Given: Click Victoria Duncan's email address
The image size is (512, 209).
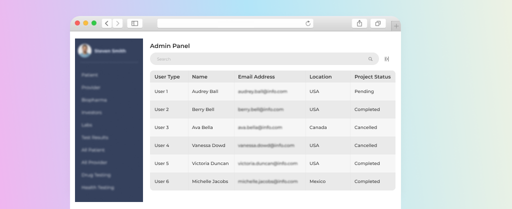Looking at the screenshot, I should (x=268, y=163).
